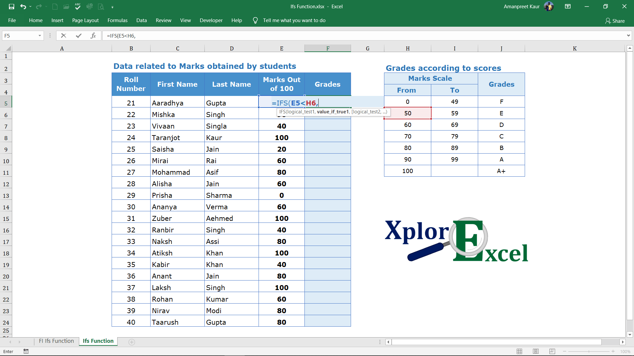Enable Page Layout view from the status bar
The width and height of the screenshot is (634, 356).
[x=536, y=351]
